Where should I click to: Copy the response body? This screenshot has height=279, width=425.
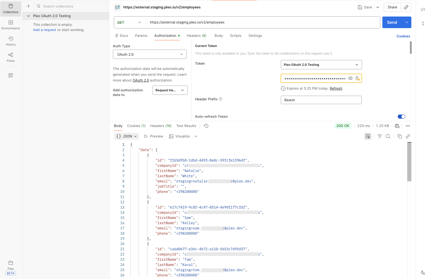[399, 136]
